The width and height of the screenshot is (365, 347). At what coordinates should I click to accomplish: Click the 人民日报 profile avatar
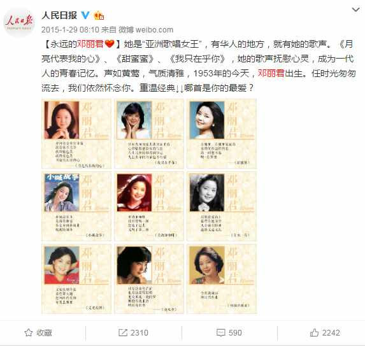pos(19,22)
